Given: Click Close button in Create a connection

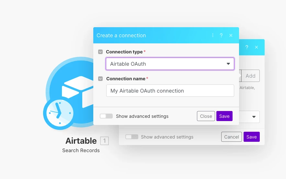Looking at the screenshot, I should coord(206,116).
